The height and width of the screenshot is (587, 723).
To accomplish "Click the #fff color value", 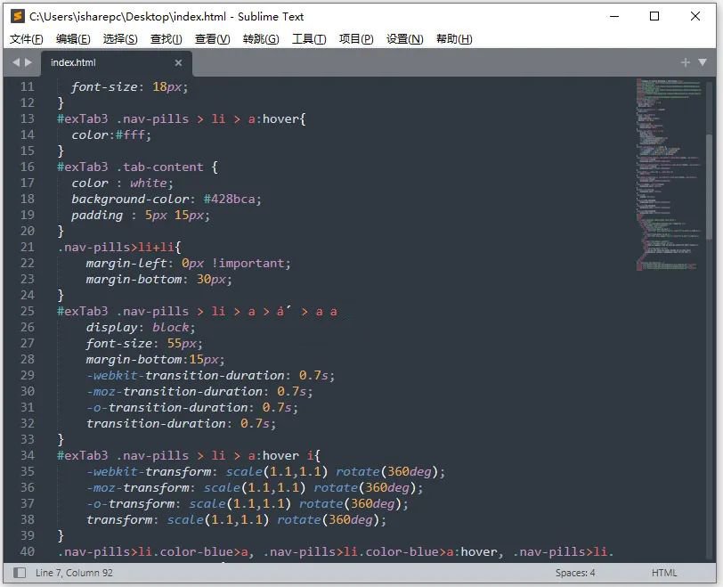I will point(131,135).
